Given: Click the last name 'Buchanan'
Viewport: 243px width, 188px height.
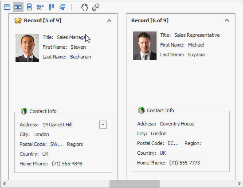Looking at the screenshot, I should (81, 57).
